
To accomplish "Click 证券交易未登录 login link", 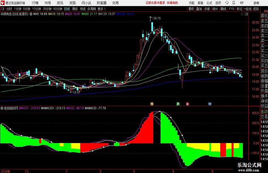I will (x=155, y=3).
